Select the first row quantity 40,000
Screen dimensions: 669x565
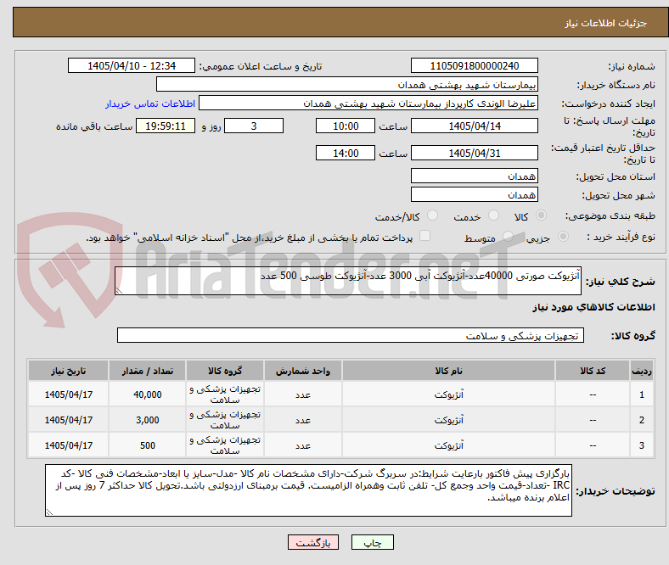pos(147,394)
